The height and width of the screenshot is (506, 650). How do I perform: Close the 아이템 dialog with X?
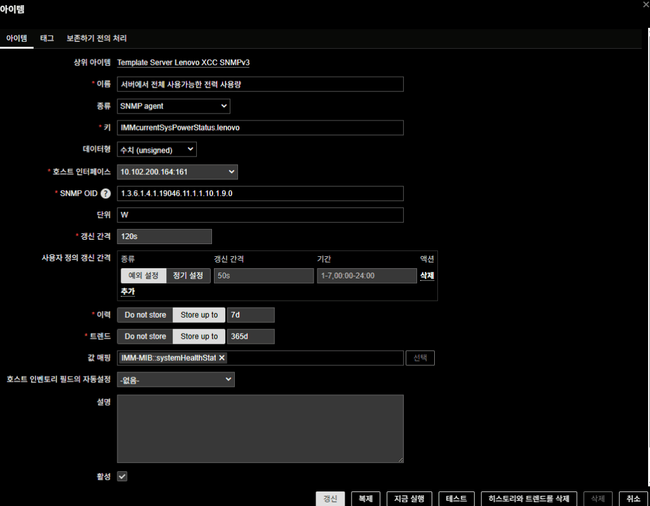[646, 4]
